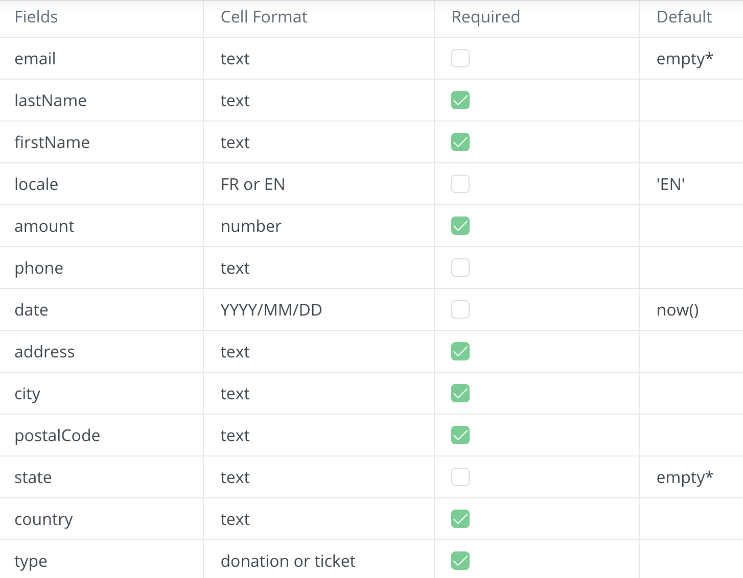The height and width of the screenshot is (578, 743).
Task: Toggle the city required checkbox
Action: pyautogui.click(x=460, y=394)
